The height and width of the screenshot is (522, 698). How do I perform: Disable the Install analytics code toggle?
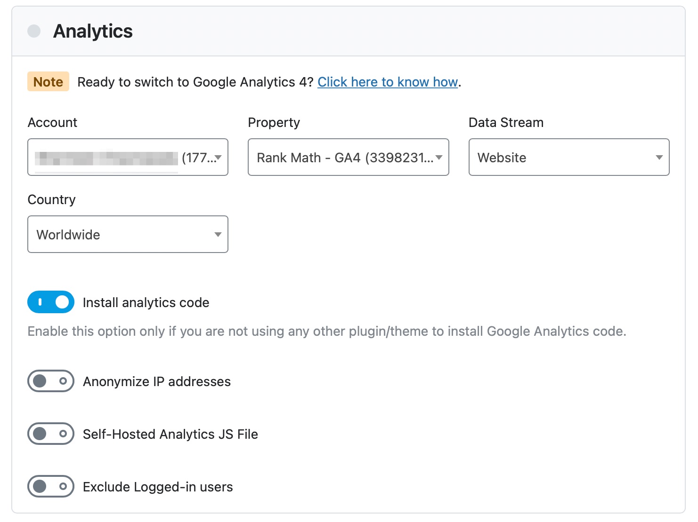pos(51,302)
